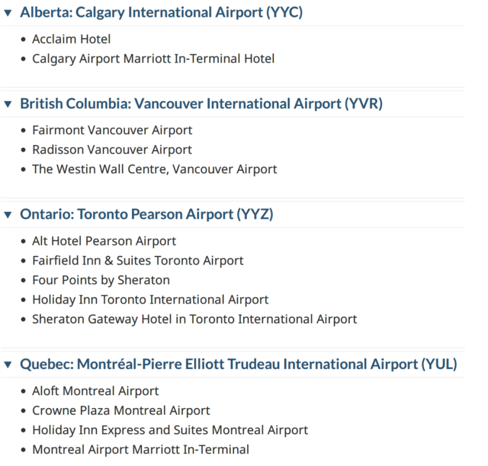The height and width of the screenshot is (466, 488).
Task: Collapse the Alberta section disclosure triangle
Action: click(x=7, y=13)
